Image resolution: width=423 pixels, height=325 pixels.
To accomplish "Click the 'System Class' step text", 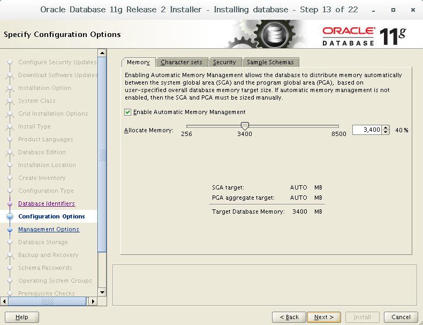I will coord(37,101).
